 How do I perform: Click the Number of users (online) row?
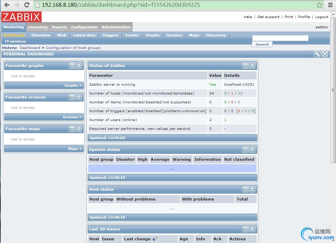coord(172,120)
